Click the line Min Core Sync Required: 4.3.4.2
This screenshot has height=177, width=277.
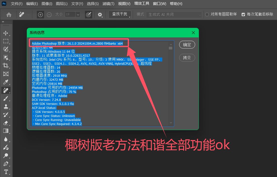click(57, 124)
